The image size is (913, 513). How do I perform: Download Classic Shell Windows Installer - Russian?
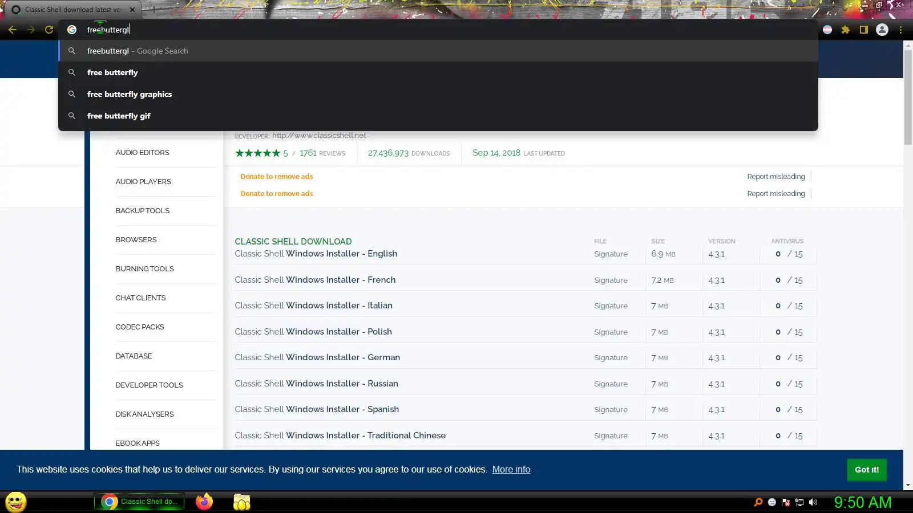(x=316, y=384)
